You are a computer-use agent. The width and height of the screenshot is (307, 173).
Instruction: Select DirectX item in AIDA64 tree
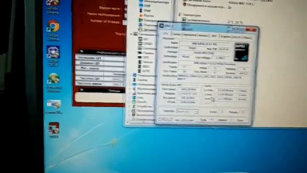[x=140, y=102]
